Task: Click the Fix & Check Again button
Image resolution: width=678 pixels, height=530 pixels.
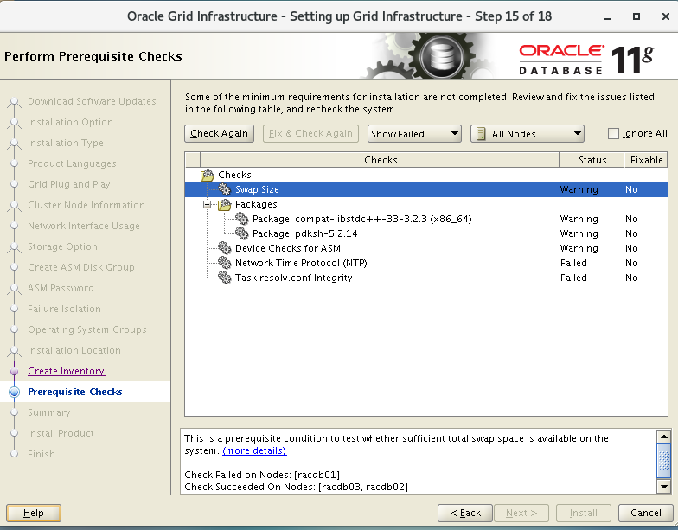Action: coord(310,133)
